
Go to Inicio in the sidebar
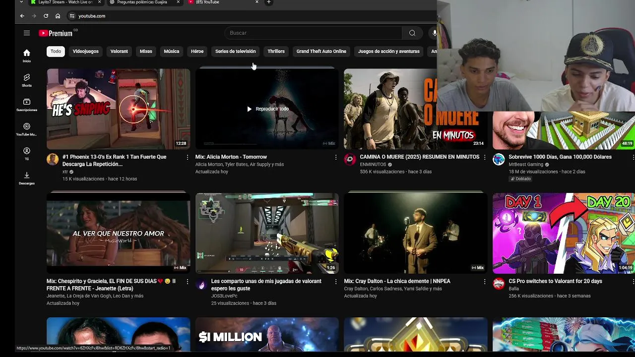[27, 56]
